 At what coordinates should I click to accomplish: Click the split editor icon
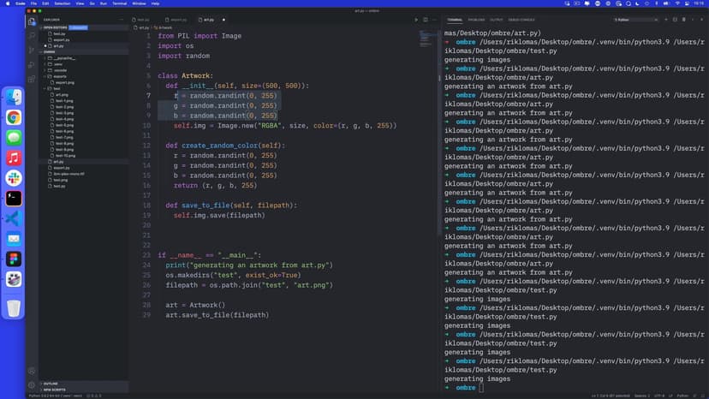(426, 19)
